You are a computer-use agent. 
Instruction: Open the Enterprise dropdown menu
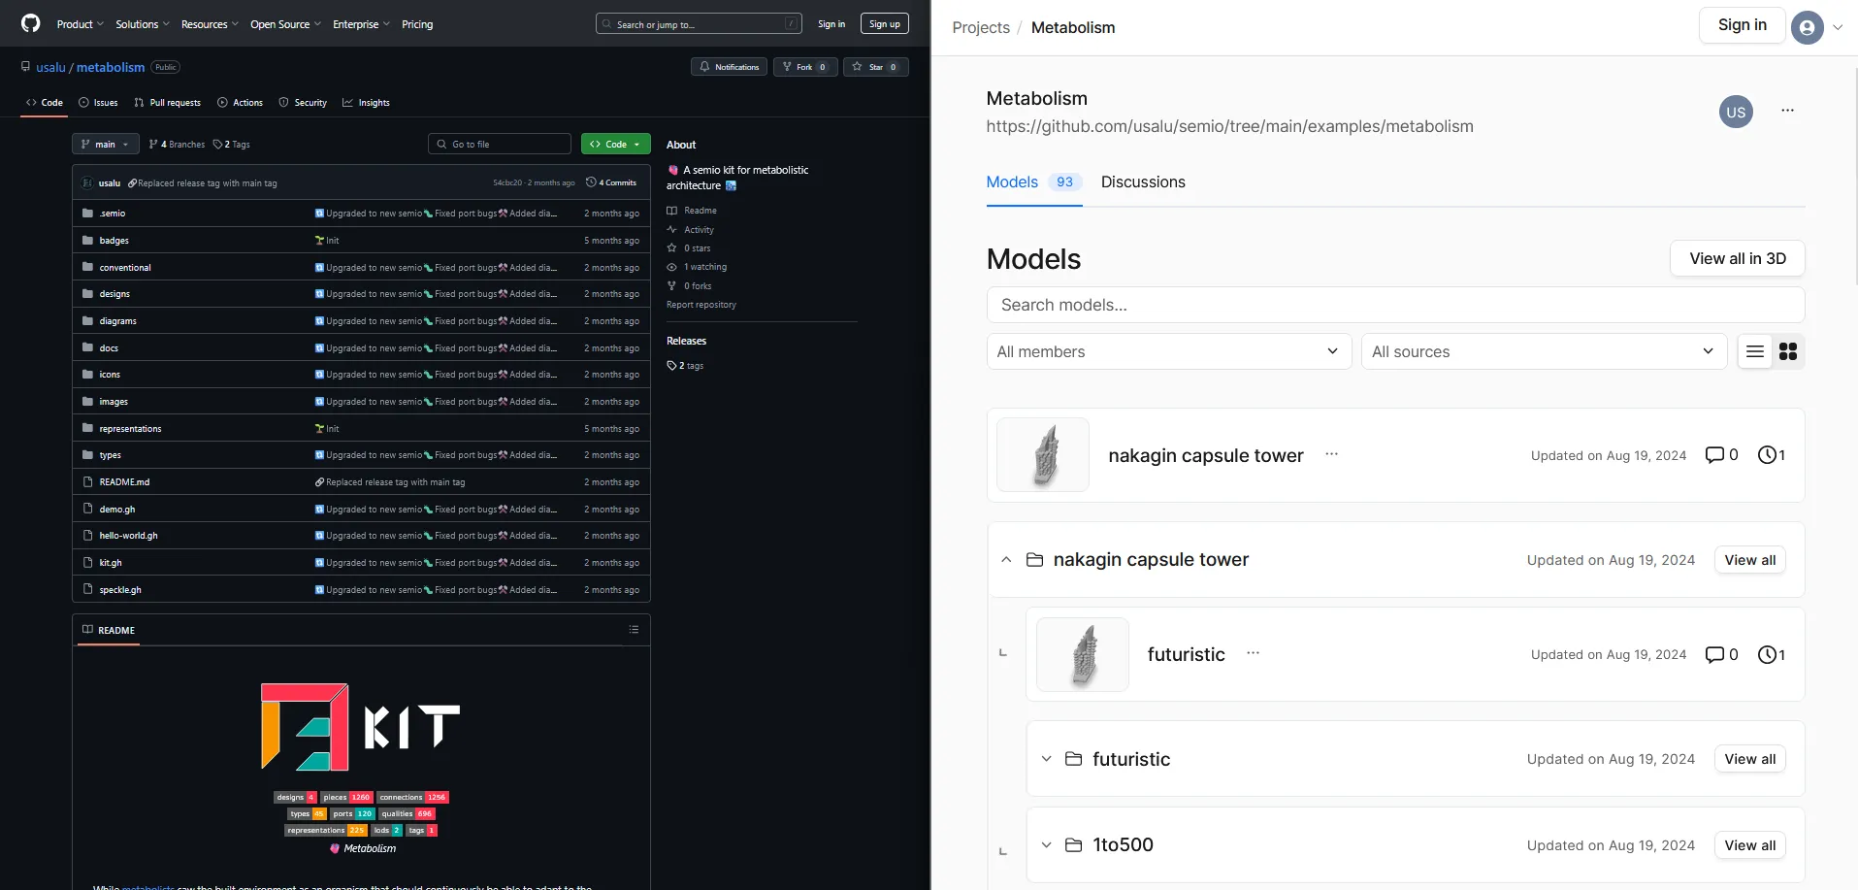click(x=361, y=24)
